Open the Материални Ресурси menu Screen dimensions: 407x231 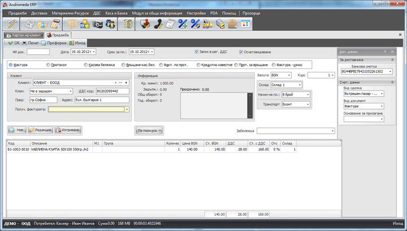point(70,13)
